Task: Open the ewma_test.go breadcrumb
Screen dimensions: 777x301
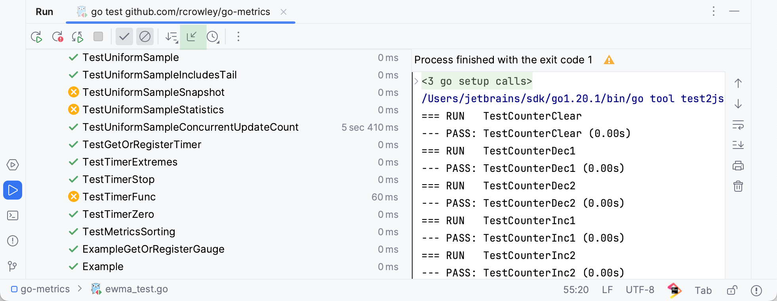Action: pyautogui.click(x=136, y=289)
